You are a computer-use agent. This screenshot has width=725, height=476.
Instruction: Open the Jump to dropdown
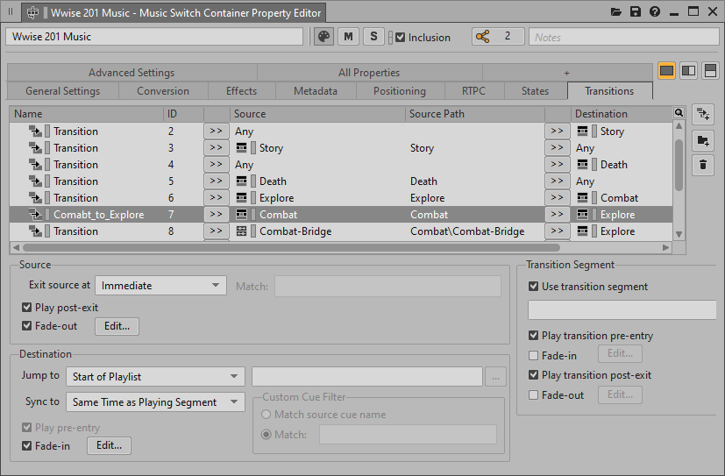[x=155, y=377]
